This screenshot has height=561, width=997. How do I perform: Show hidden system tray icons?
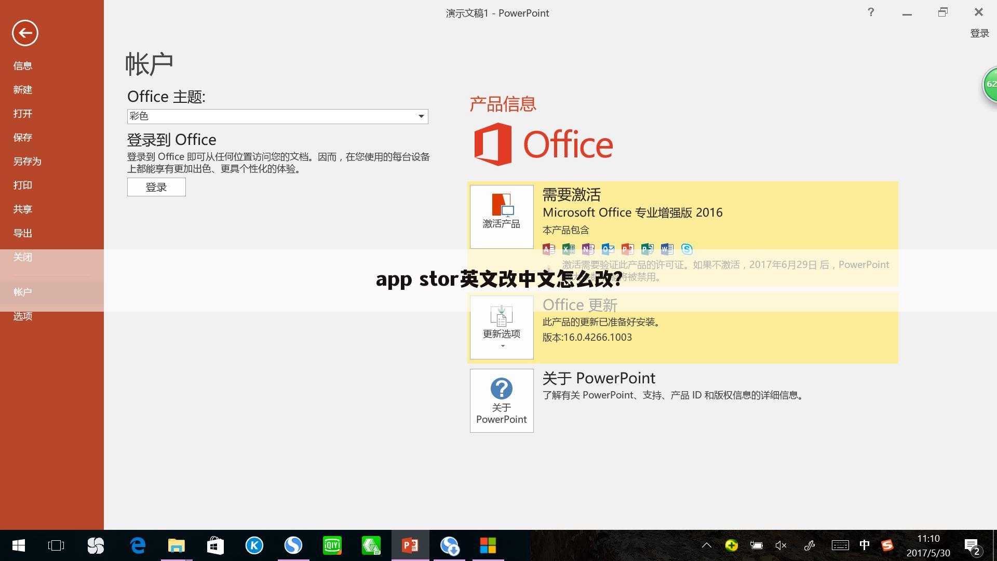point(707,545)
